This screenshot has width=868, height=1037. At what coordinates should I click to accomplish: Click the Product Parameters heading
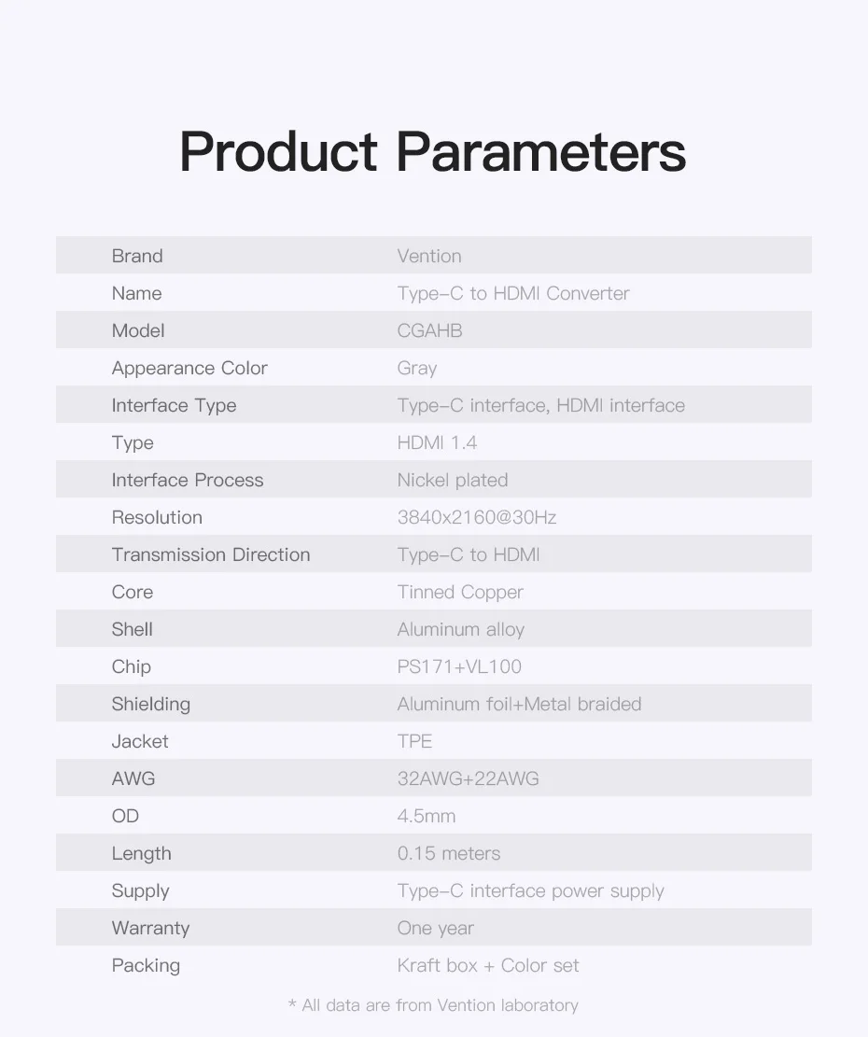pos(433,153)
